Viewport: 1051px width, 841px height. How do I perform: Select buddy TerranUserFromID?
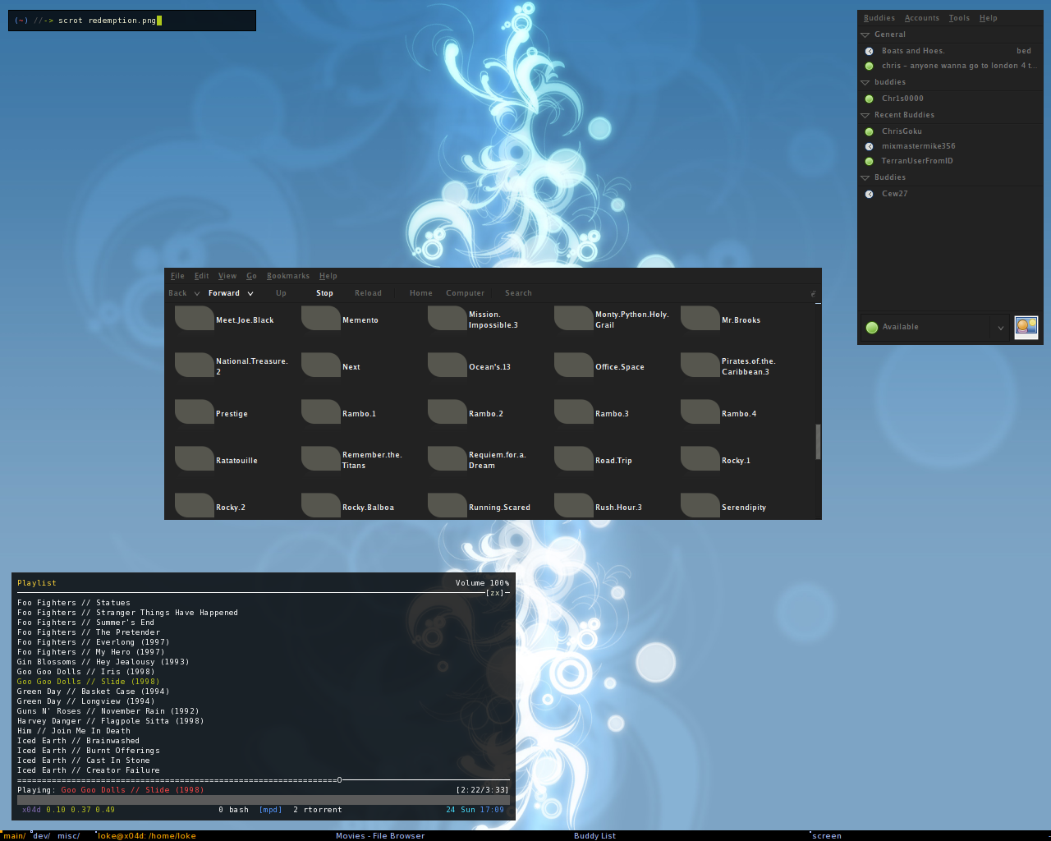coord(917,161)
